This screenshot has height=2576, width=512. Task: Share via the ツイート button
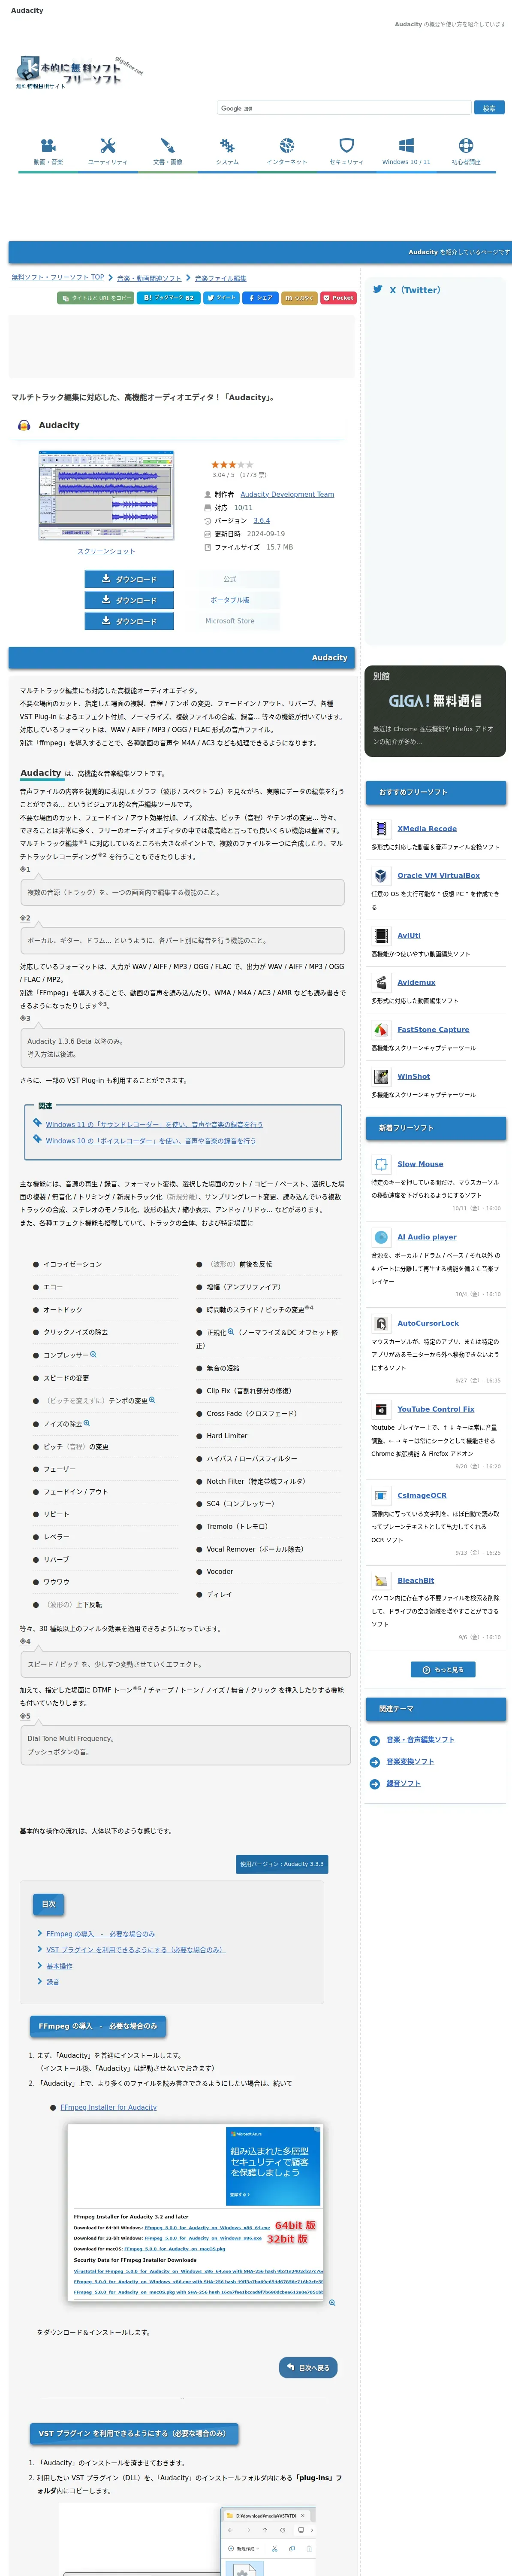click(x=222, y=297)
